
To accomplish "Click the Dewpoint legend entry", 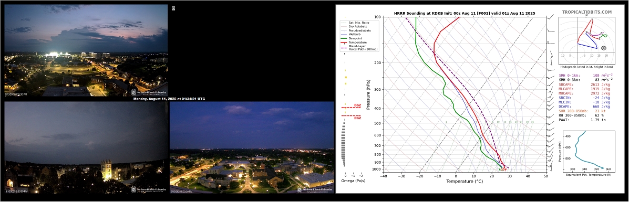I will 353,38.
